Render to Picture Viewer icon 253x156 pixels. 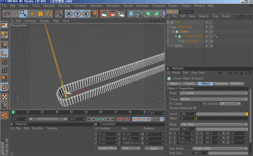coord(113,14)
